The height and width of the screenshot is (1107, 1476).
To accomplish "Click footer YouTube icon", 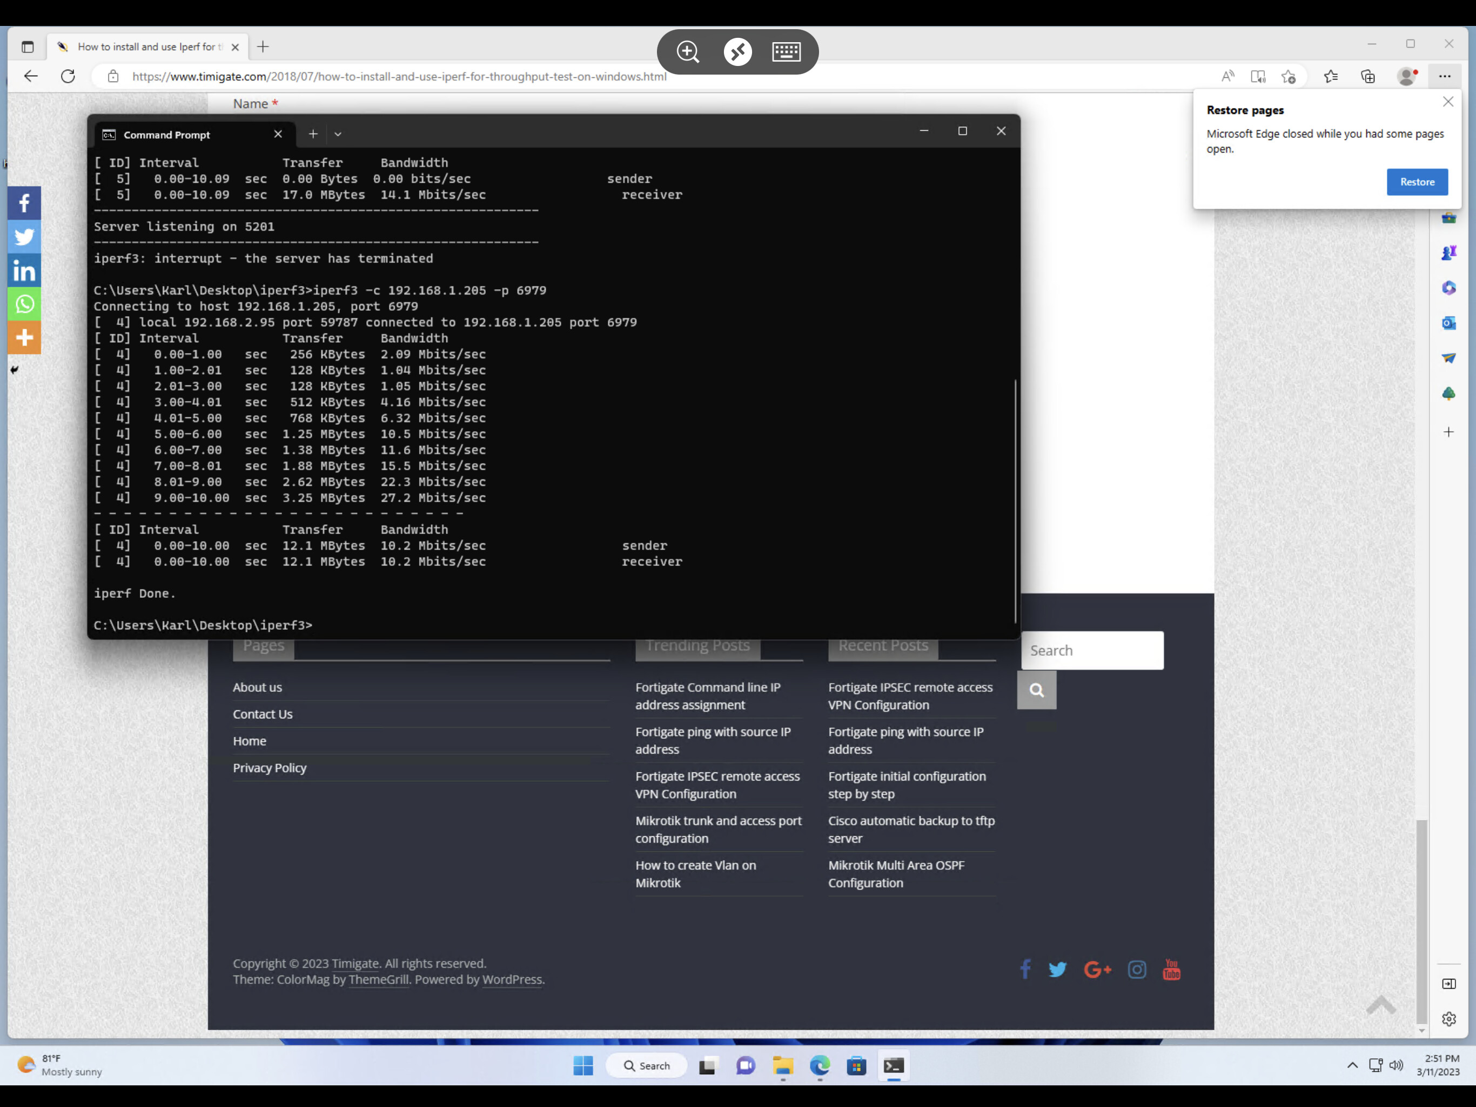I will (x=1171, y=970).
